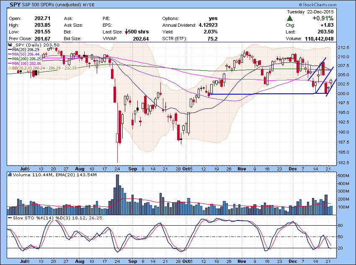Image resolution: width=356 pixels, height=265 pixels.
Task: Click the +0.91% percent change value
Action: click(x=323, y=18)
